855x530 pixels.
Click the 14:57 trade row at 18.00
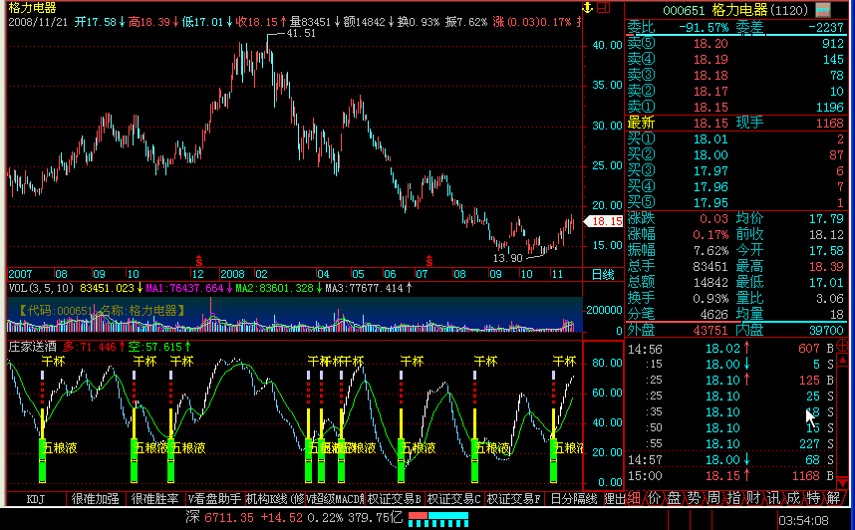(730, 460)
